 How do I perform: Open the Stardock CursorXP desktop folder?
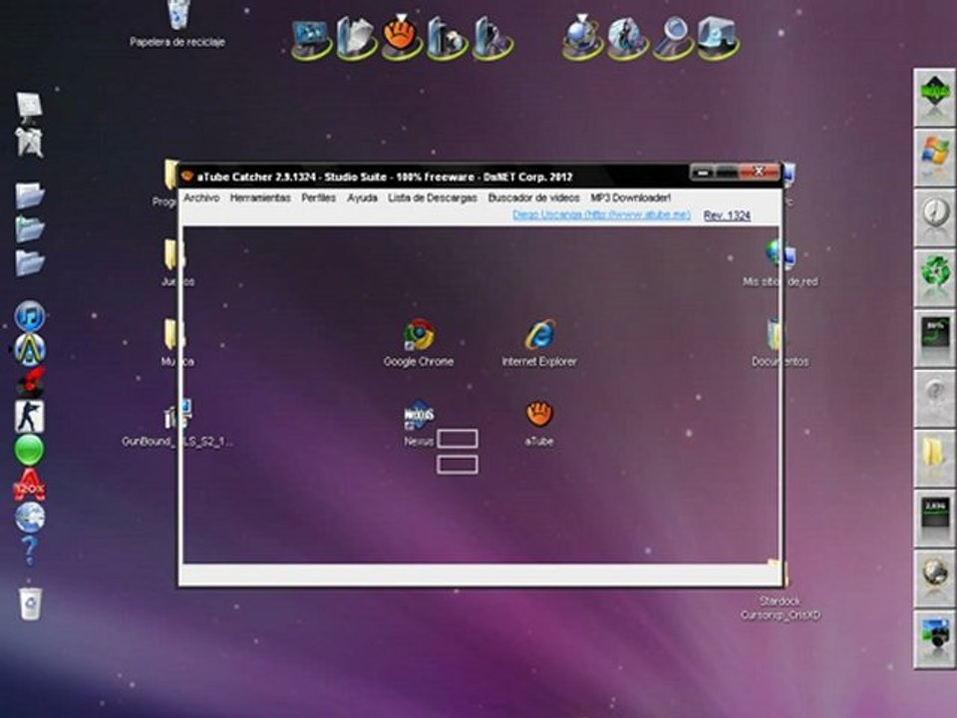[x=780, y=591]
